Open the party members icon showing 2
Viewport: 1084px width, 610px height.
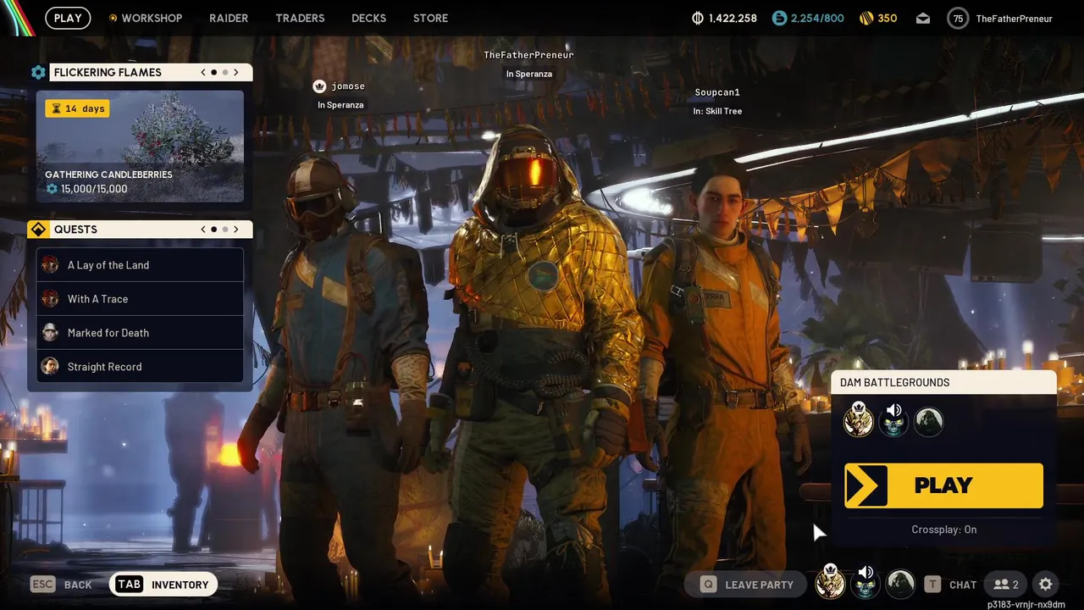coord(1006,584)
